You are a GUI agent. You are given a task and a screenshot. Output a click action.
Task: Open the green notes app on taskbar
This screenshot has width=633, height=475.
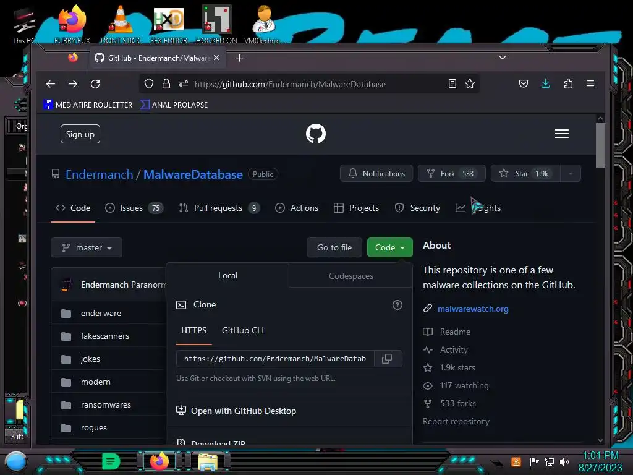tap(111, 461)
